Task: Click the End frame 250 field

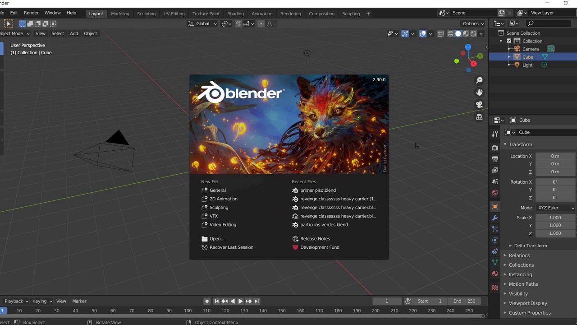Action: point(465,301)
